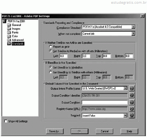Open the Output Intent Profile Name dropdown
Screen dimensions: 147x138
pos(125,88)
